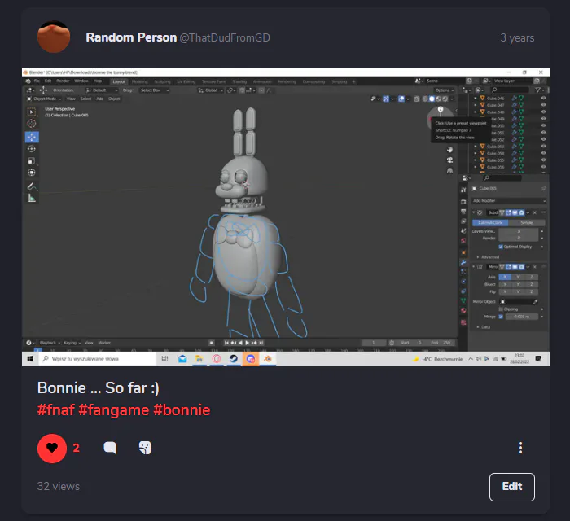
Task: Open File Explorer from Windows taskbar
Action: [199, 359]
